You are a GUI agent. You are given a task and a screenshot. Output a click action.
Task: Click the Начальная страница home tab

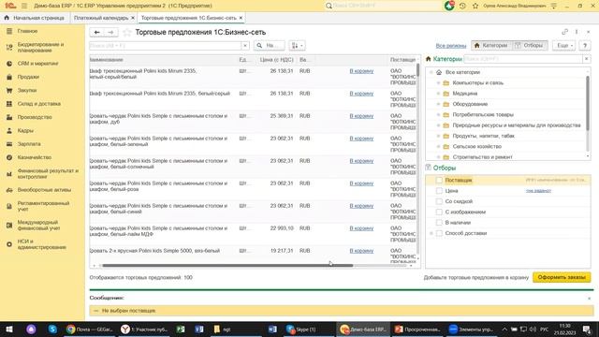(35, 18)
